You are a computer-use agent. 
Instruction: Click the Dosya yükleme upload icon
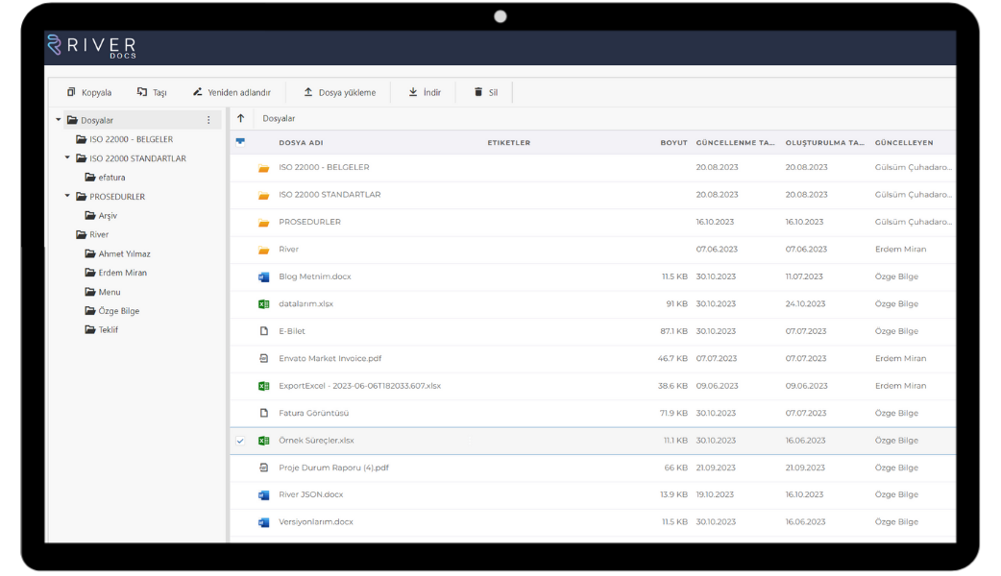coord(308,92)
